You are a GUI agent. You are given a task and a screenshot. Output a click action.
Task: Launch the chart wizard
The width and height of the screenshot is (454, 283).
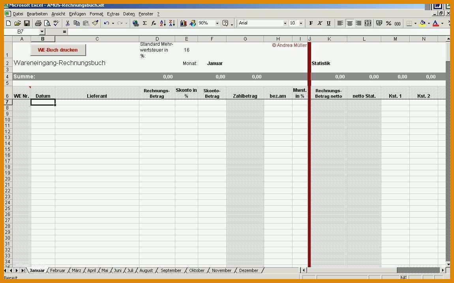coord(183,23)
